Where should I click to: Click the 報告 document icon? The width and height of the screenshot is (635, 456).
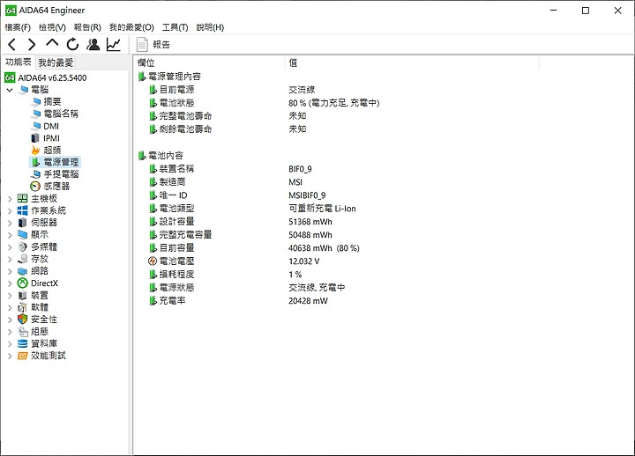tap(142, 45)
